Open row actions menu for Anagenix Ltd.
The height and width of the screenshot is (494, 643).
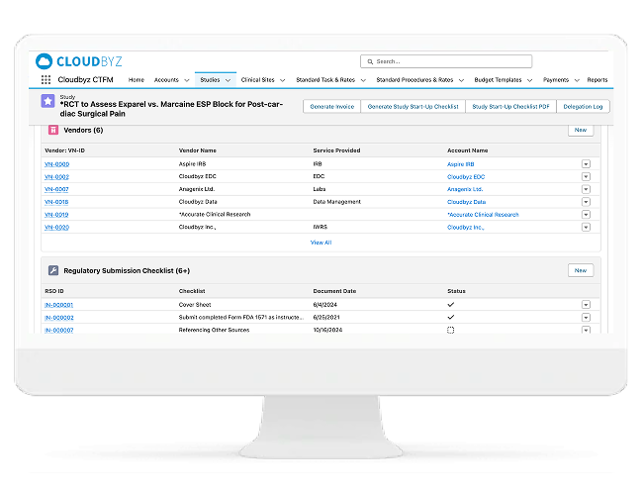[x=586, y=189]
